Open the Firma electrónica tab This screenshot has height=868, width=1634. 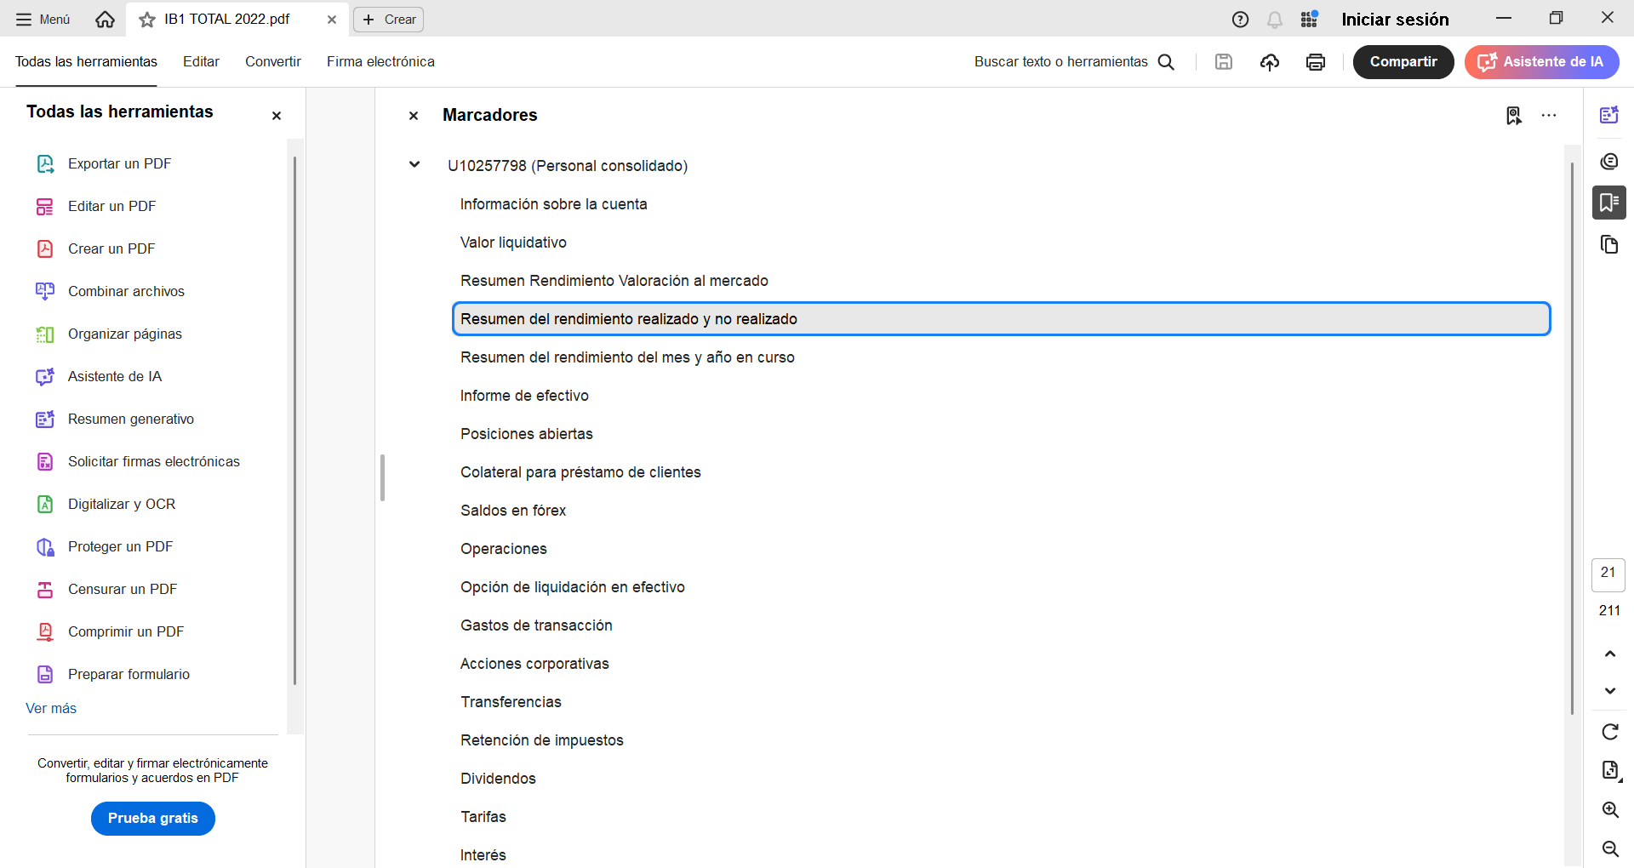[x=380, y=61]
